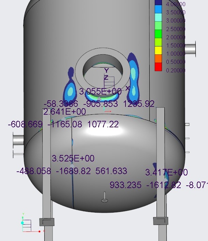Image resolution: width=208 pixels, height=241 pixels.
Task: Click the green 2.00000 legend swatch
Action: (158, 34)
